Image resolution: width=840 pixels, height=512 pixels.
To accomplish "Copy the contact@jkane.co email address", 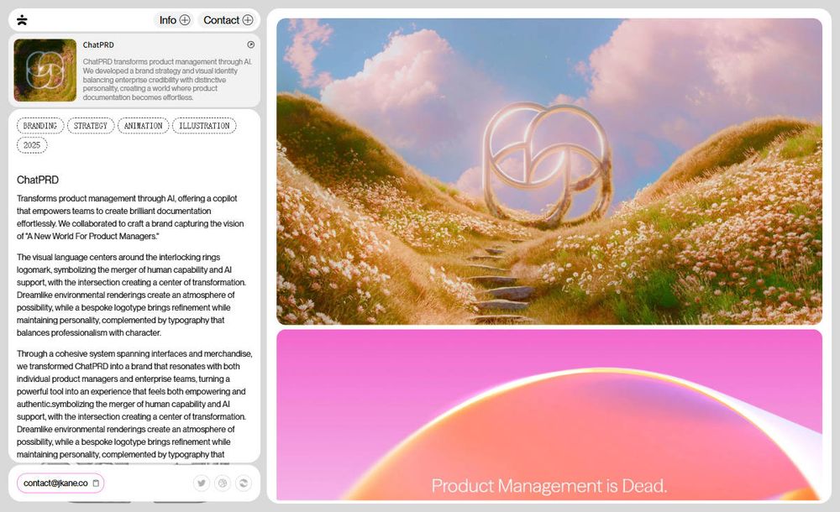I will (60, 483).
